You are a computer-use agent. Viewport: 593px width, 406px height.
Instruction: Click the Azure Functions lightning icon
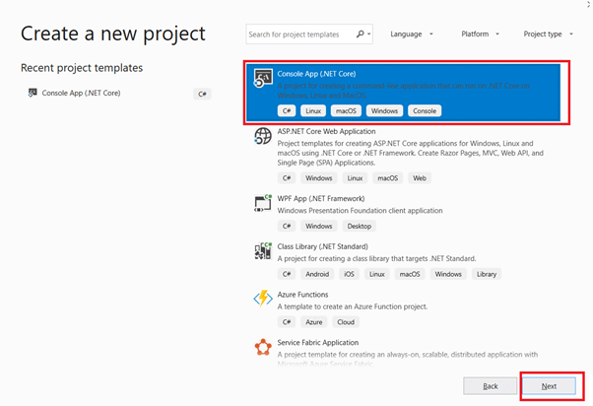tap(263, 299)
